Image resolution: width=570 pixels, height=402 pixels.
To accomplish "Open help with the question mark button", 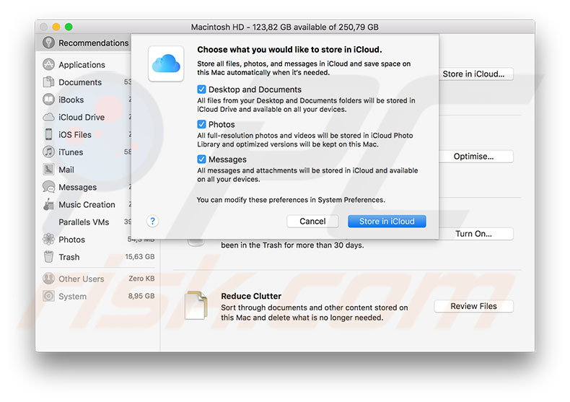I will 153,221.
